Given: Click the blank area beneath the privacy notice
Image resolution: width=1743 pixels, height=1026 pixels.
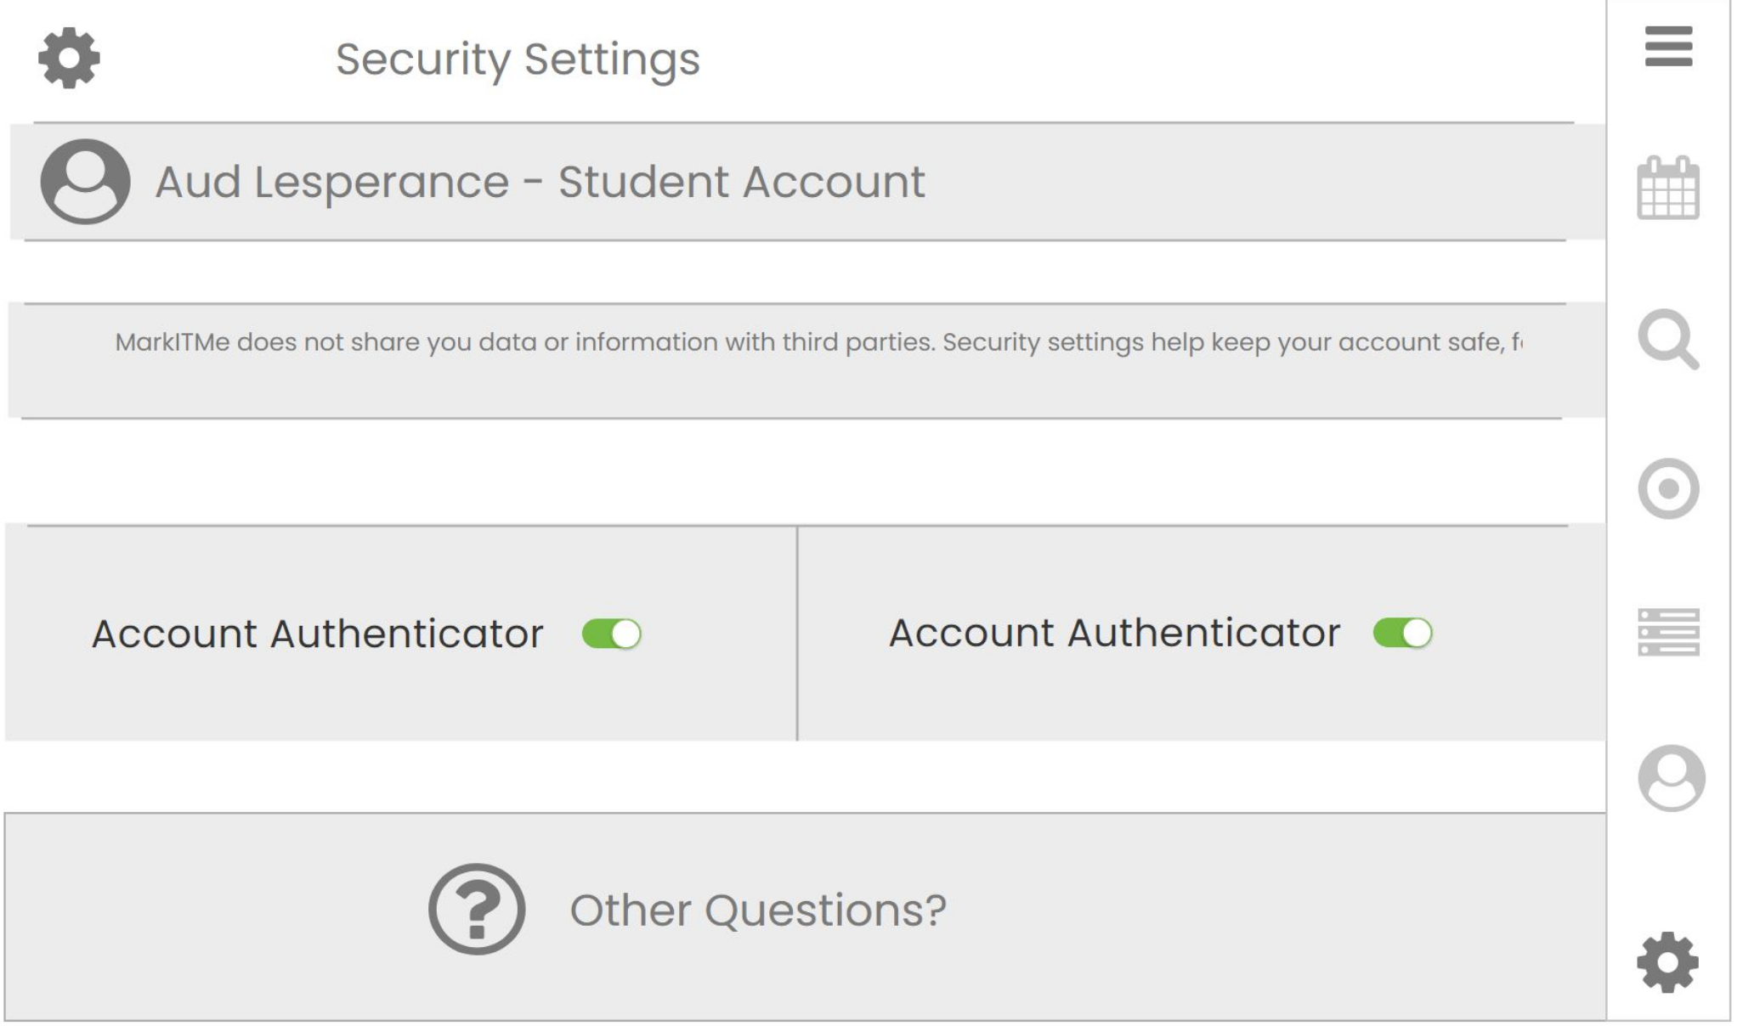Looking at the screenshot, I should [799, 471].
